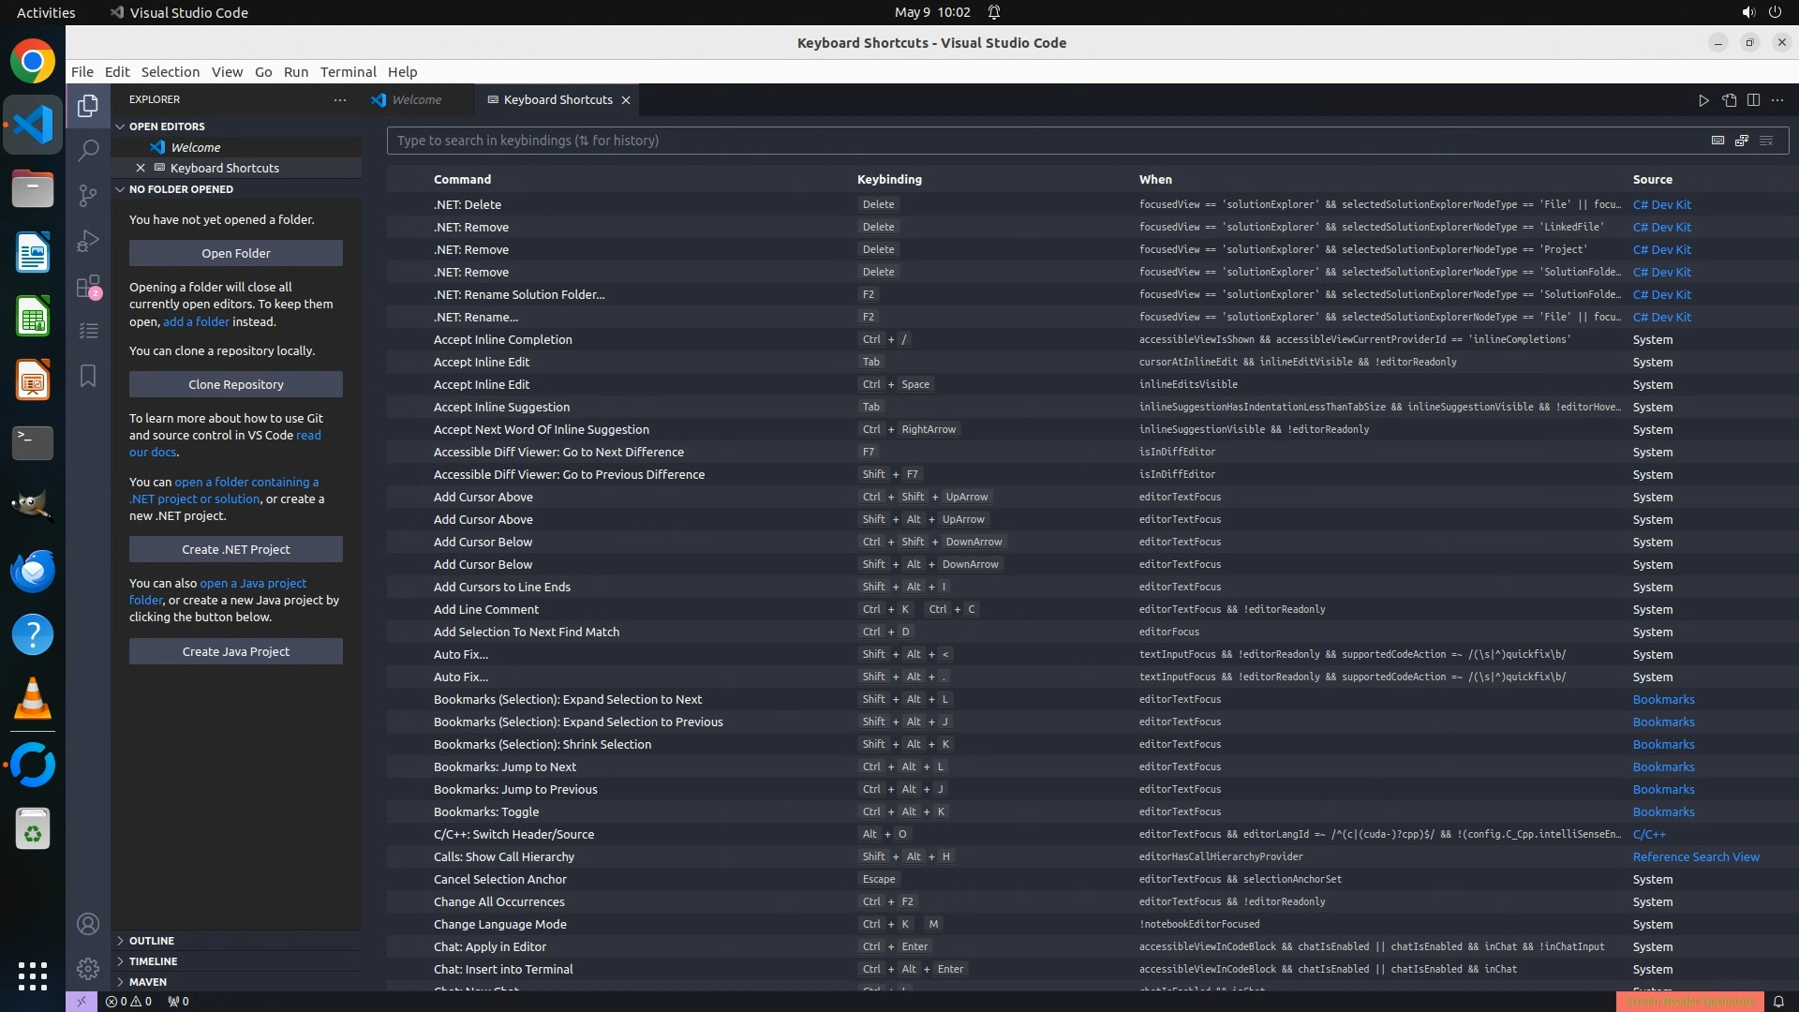Clear keybindings search input icon
This screenshot has width=1799, height=1012.
pos(1766,141)
